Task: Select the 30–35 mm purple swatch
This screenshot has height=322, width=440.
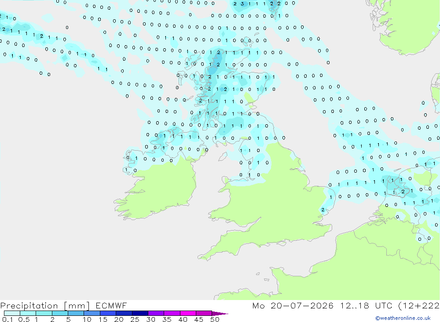Action: point(156,313)
